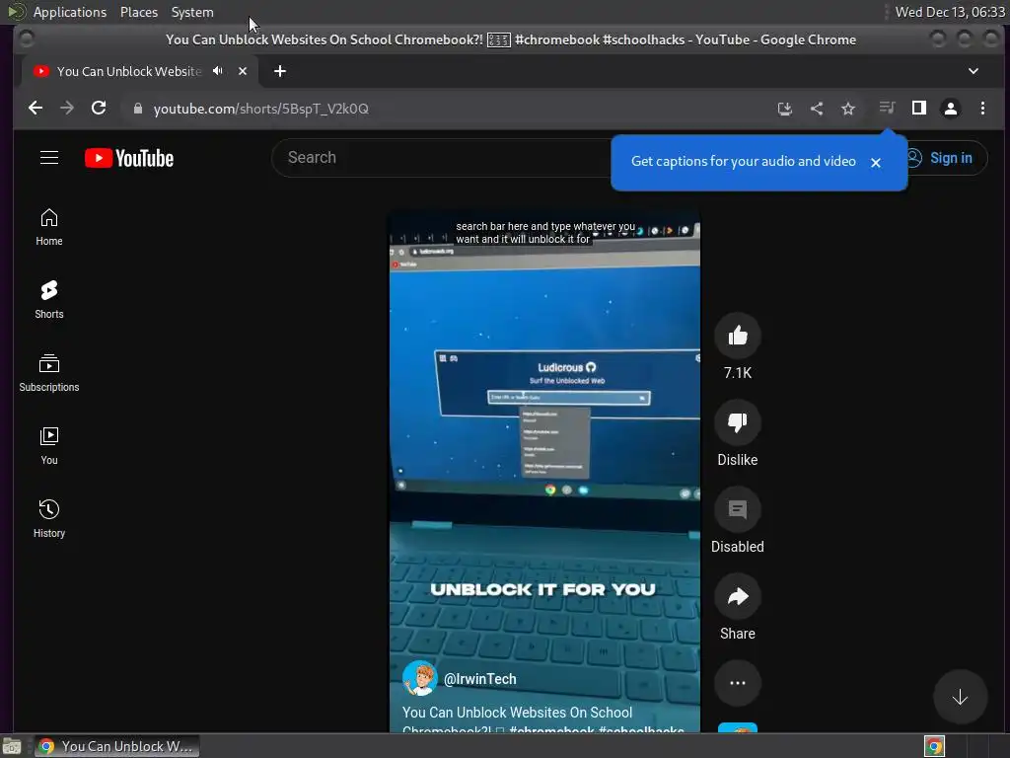Screen dimensions: 1010x758
Task: Open the System menu
Action: click(192, 12)
